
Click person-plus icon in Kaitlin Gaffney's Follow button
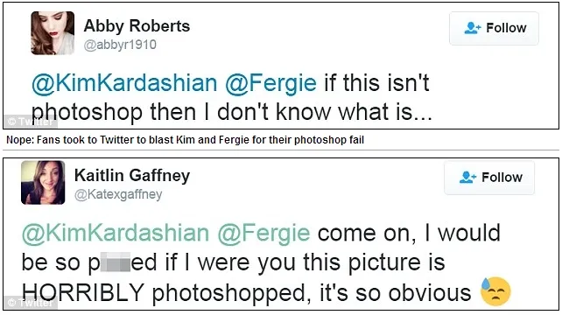[x=467, y=178]
